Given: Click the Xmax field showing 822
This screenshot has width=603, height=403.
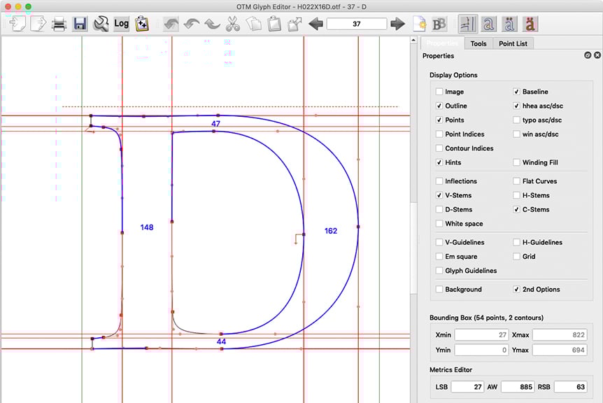Looking at the screenshot, I should (x=560, y=335).
